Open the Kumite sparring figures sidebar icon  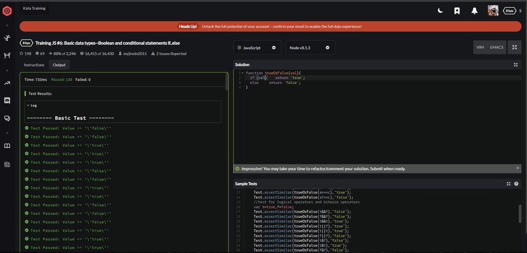[x=7, y=55]
